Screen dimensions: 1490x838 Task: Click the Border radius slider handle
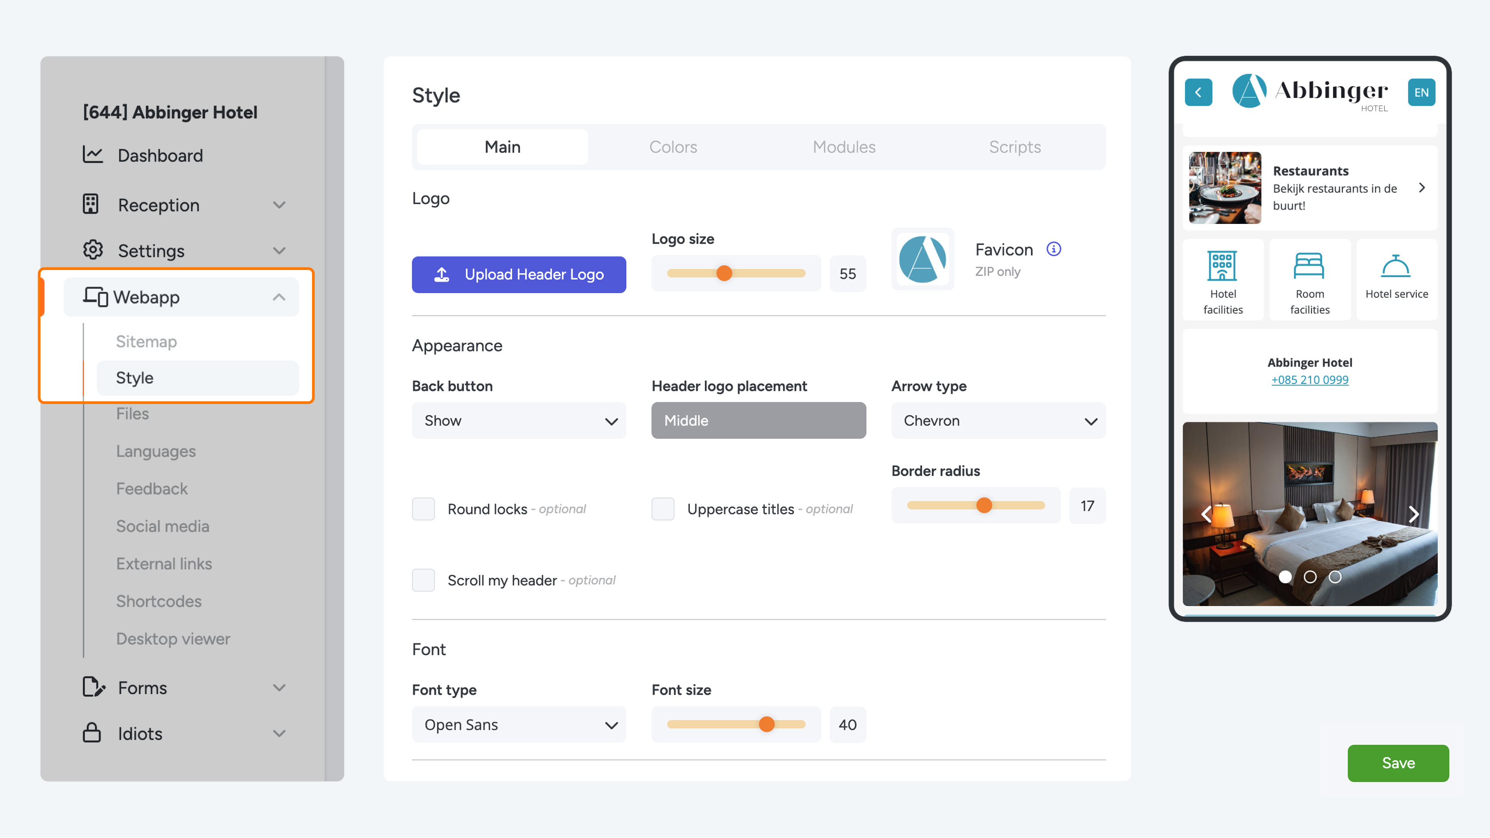[x=984, y=505]
